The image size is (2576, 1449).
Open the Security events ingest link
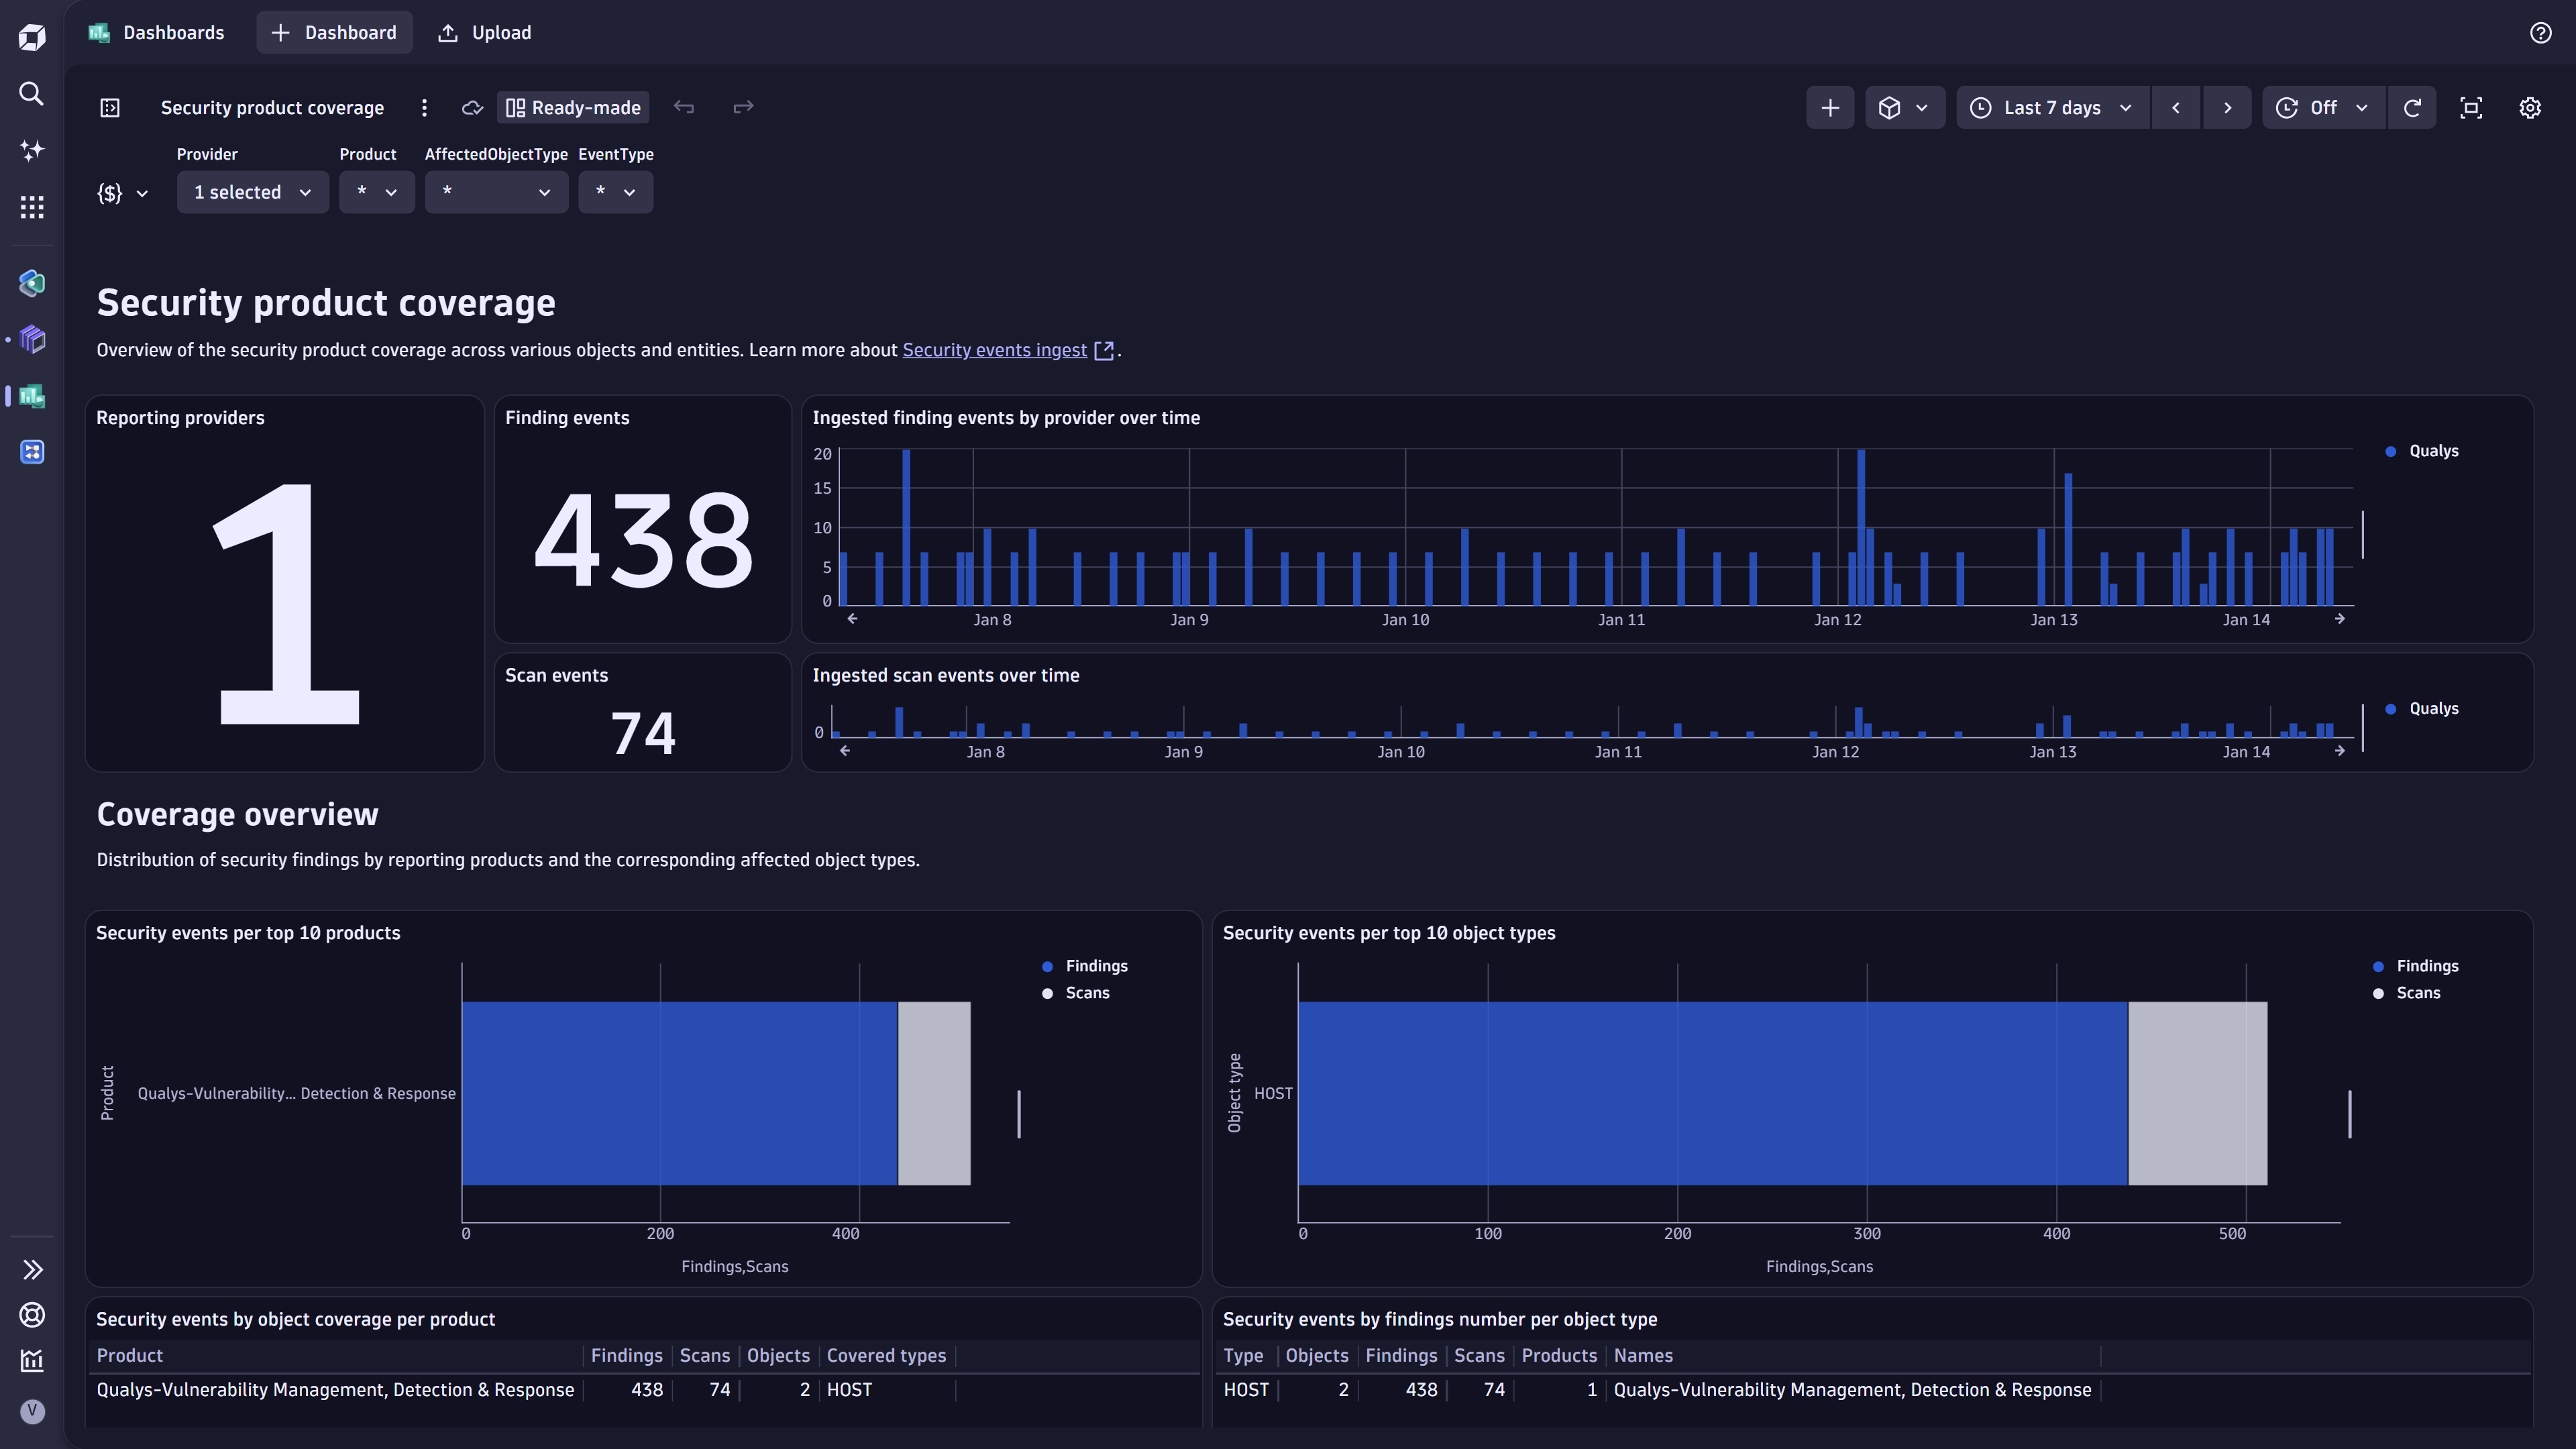pos(995,350)
